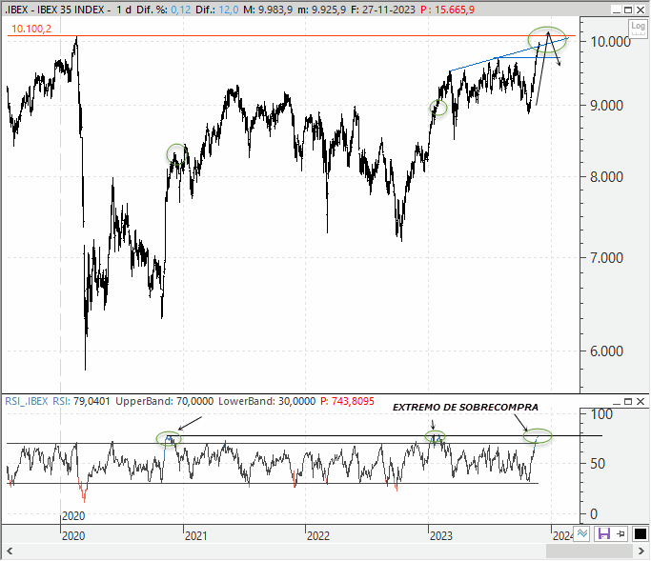Click the 9.000 price axis label
Viewport: 651px width, 561px height.
click(606, 106)
